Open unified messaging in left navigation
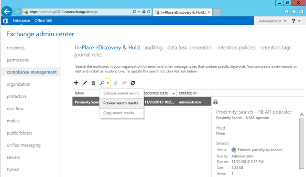306x177 pixels. [23, 145]
